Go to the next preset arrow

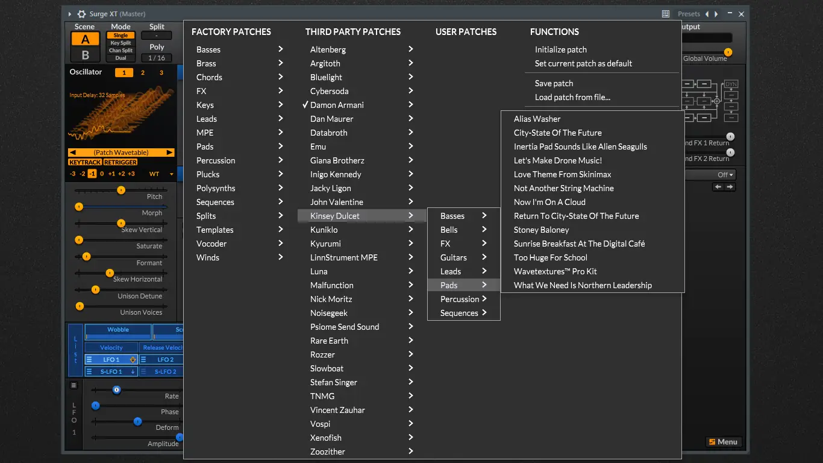pyautogui.click(x=716, y=14)
